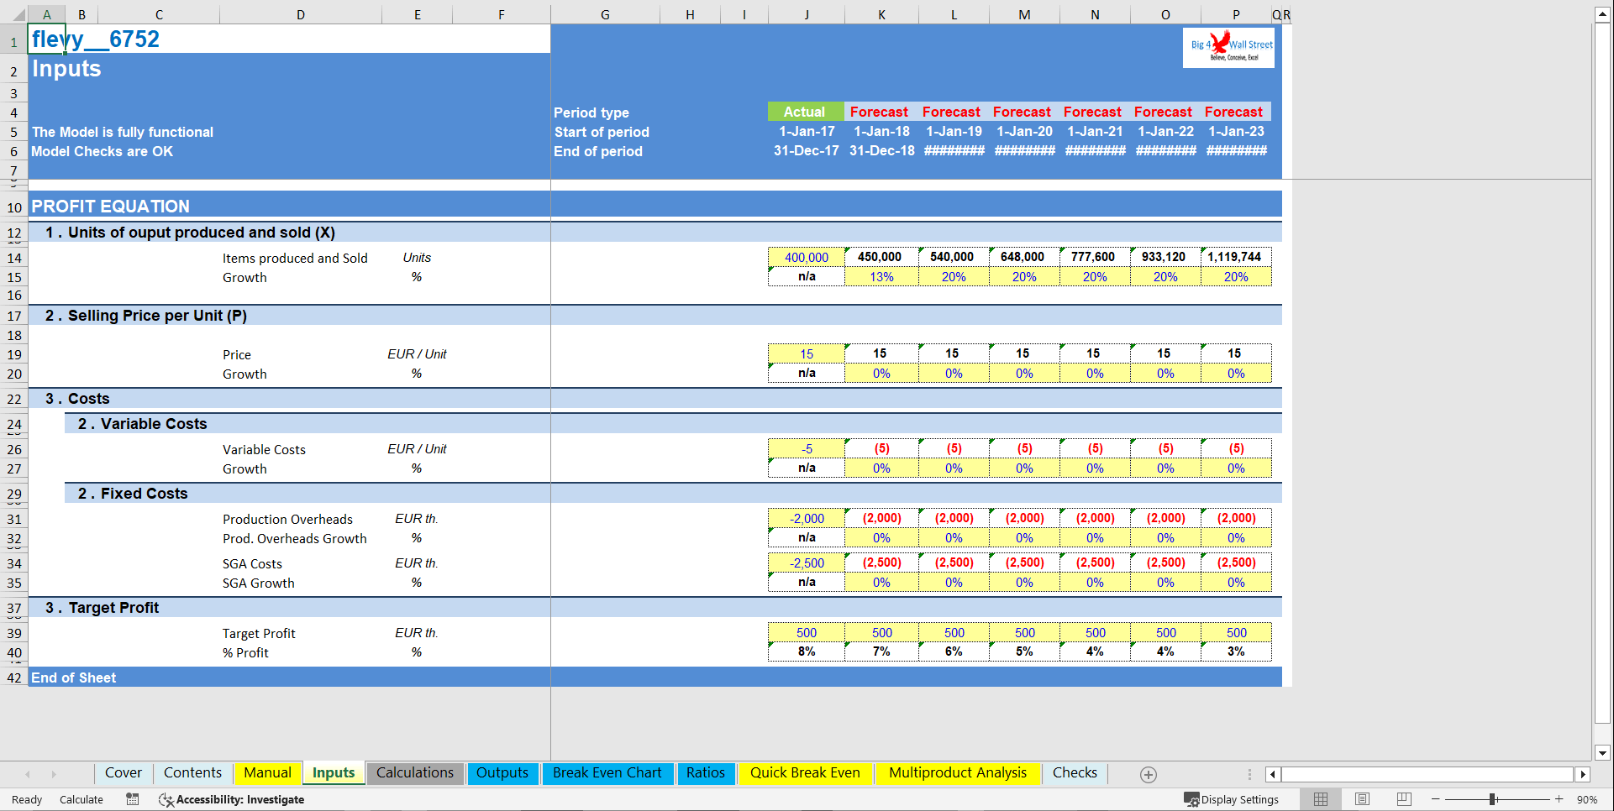Select the Actual period header cell

805,111
